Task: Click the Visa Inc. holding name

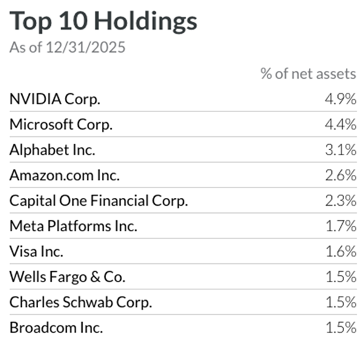Action: point(38,252)
